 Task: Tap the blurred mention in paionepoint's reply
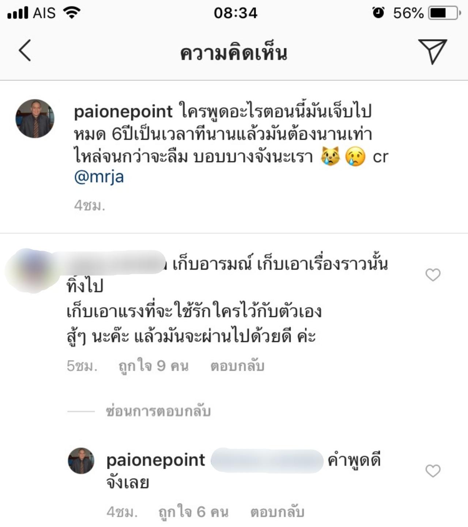click(x=267, y=461)
